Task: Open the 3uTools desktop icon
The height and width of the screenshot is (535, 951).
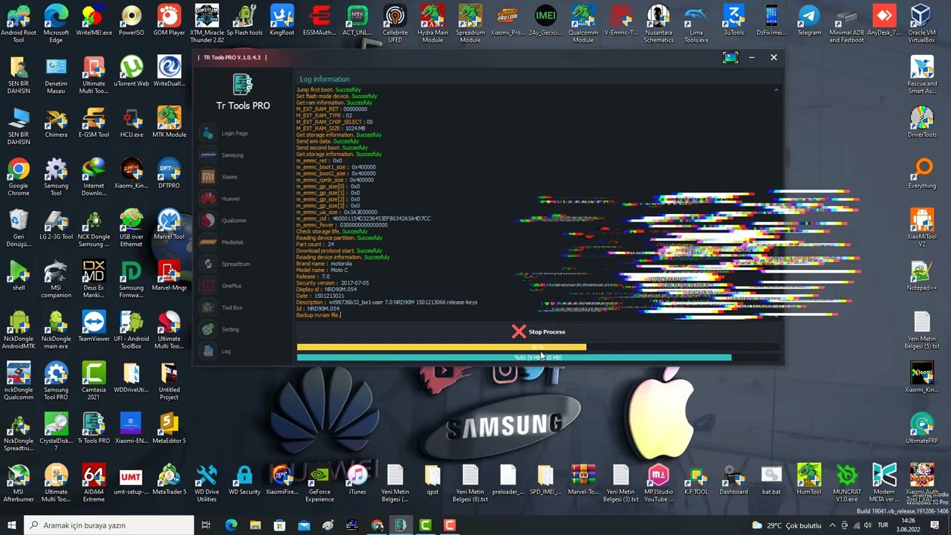Action: [734, 22]
